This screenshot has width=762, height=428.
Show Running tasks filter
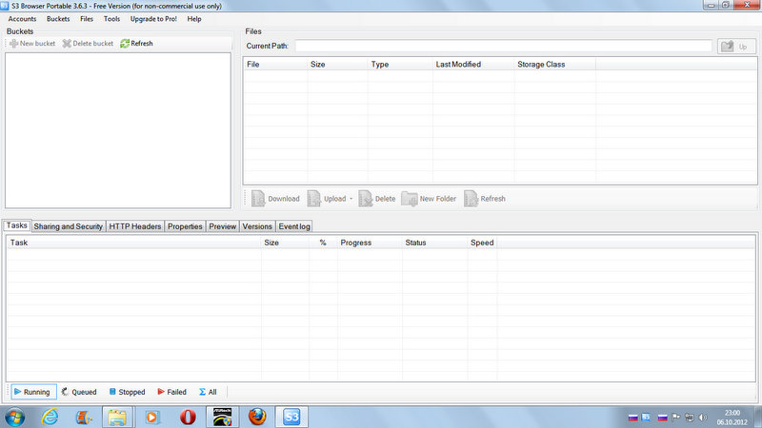click(33, 392)
